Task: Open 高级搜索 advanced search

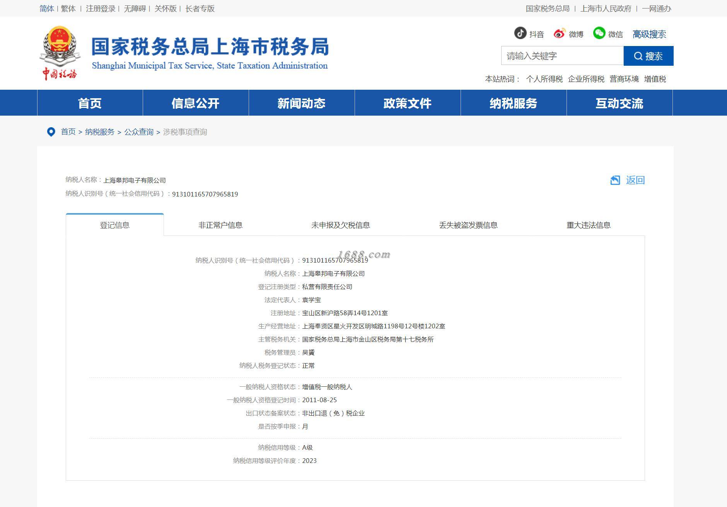Action: point(649,34)
